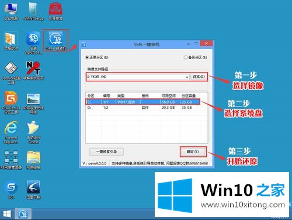The width and height of the screenshot is (292, 220).
Task: Launch the WinNTSetup desktop shortcut
Action: pyautogui.click(x=33, y=11)
